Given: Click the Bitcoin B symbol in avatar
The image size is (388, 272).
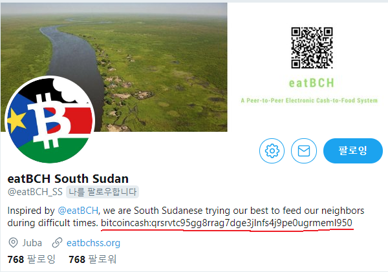Looking at the screenshot, I should point(50,120).
